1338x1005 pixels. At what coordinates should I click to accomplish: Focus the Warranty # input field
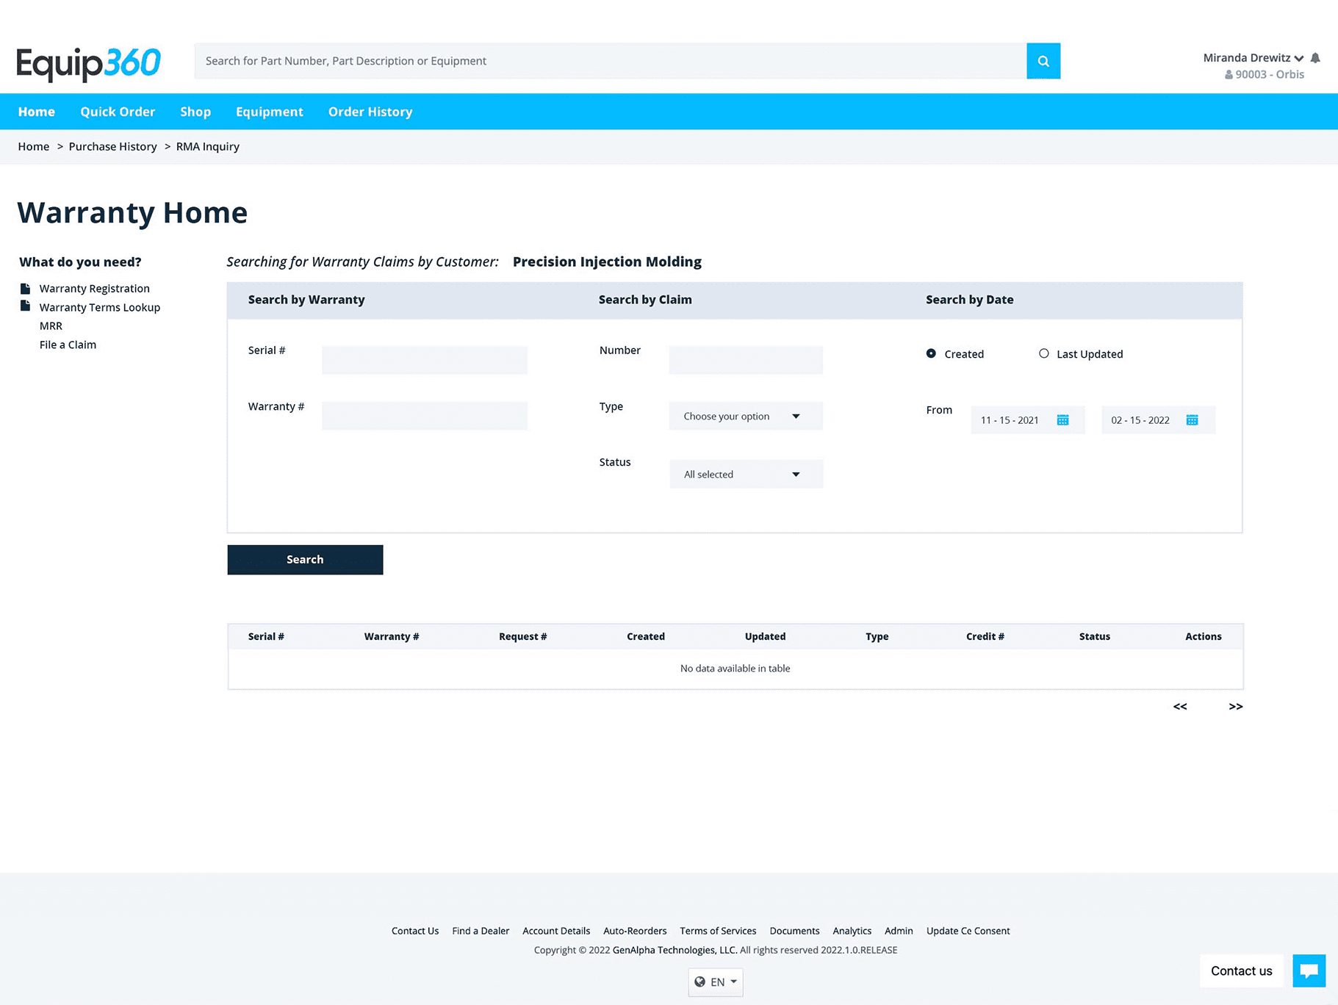pos(425,416)
